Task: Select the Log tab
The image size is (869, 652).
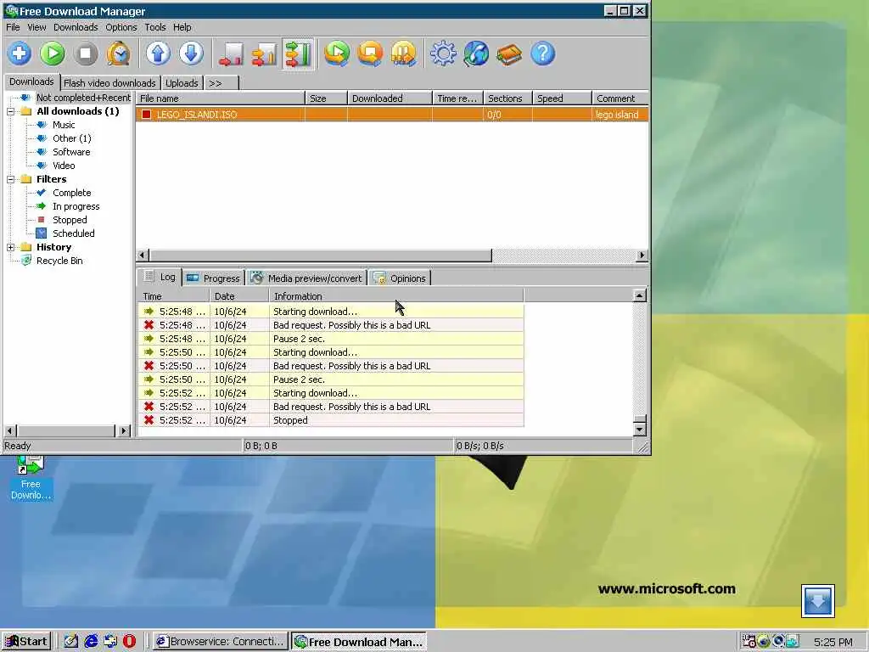Action: (160, 277)
